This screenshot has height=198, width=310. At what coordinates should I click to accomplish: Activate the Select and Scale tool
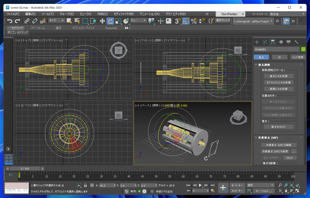(118, 21)
